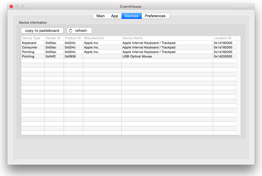Open the Preferences tab

pos(155,16)
